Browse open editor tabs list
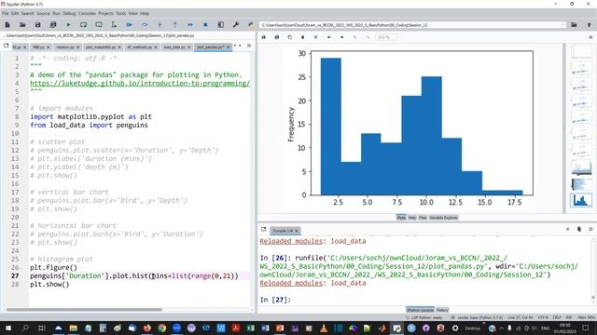This screenshot has height=335, width=597. tap(7, 46)
